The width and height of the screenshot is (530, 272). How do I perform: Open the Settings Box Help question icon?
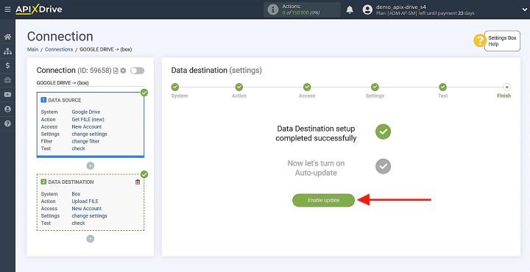point(480,41)
